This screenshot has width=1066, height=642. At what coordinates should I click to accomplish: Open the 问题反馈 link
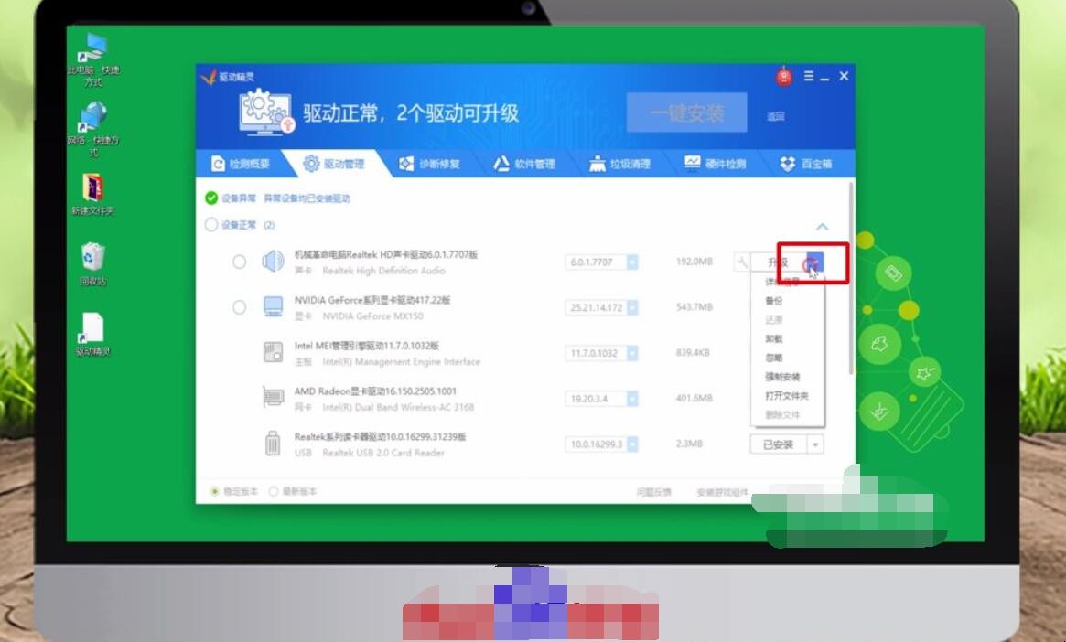[x=654, y=491]
